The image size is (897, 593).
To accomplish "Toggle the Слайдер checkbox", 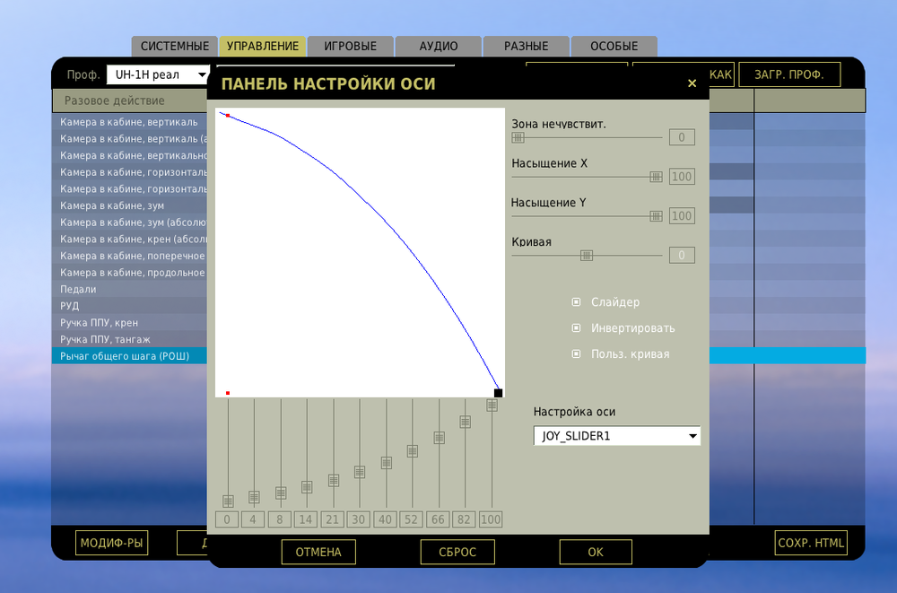I will click(x=576, y=301).
